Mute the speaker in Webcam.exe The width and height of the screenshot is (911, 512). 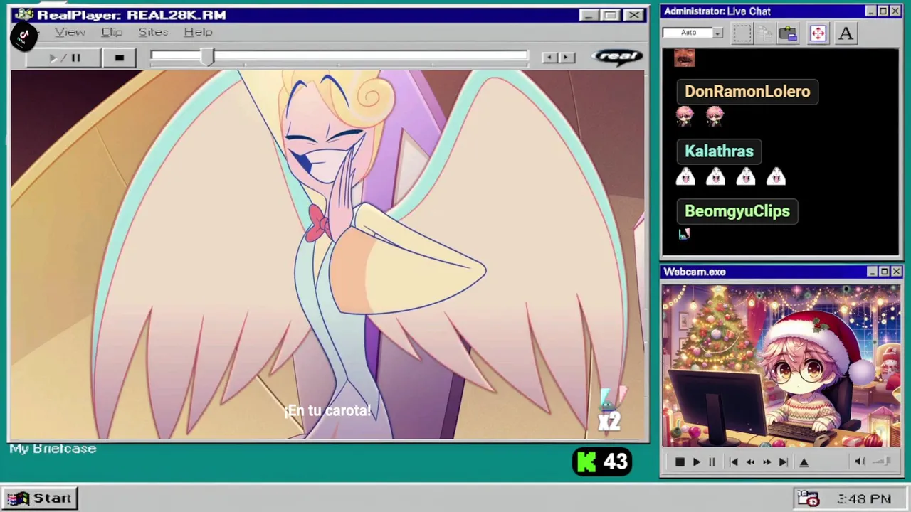click(860, 462)
